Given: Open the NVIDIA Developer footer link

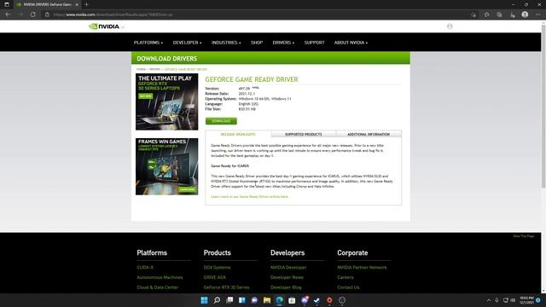Looking at the screenshot, I should [x=288, y=267].
